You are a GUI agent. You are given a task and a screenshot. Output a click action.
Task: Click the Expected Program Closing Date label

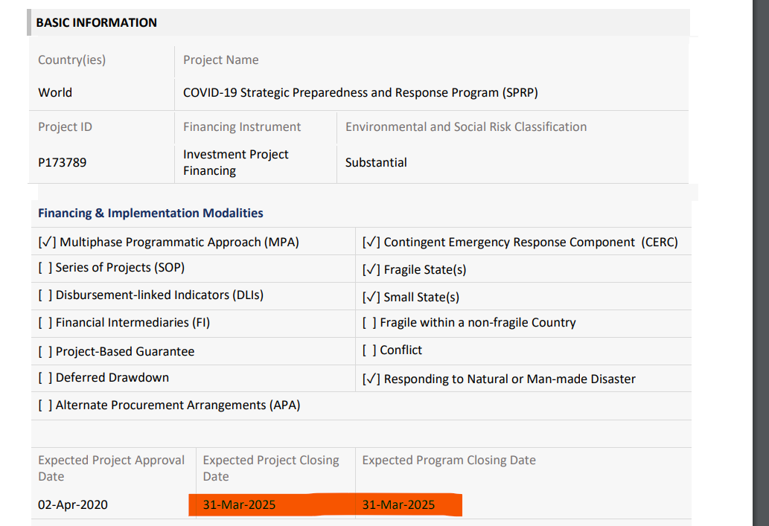(x=449, y=461)
